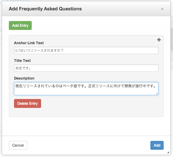Click the Description textarea resize grip
This screenshot has height=157, width=173.
[157, 94]
